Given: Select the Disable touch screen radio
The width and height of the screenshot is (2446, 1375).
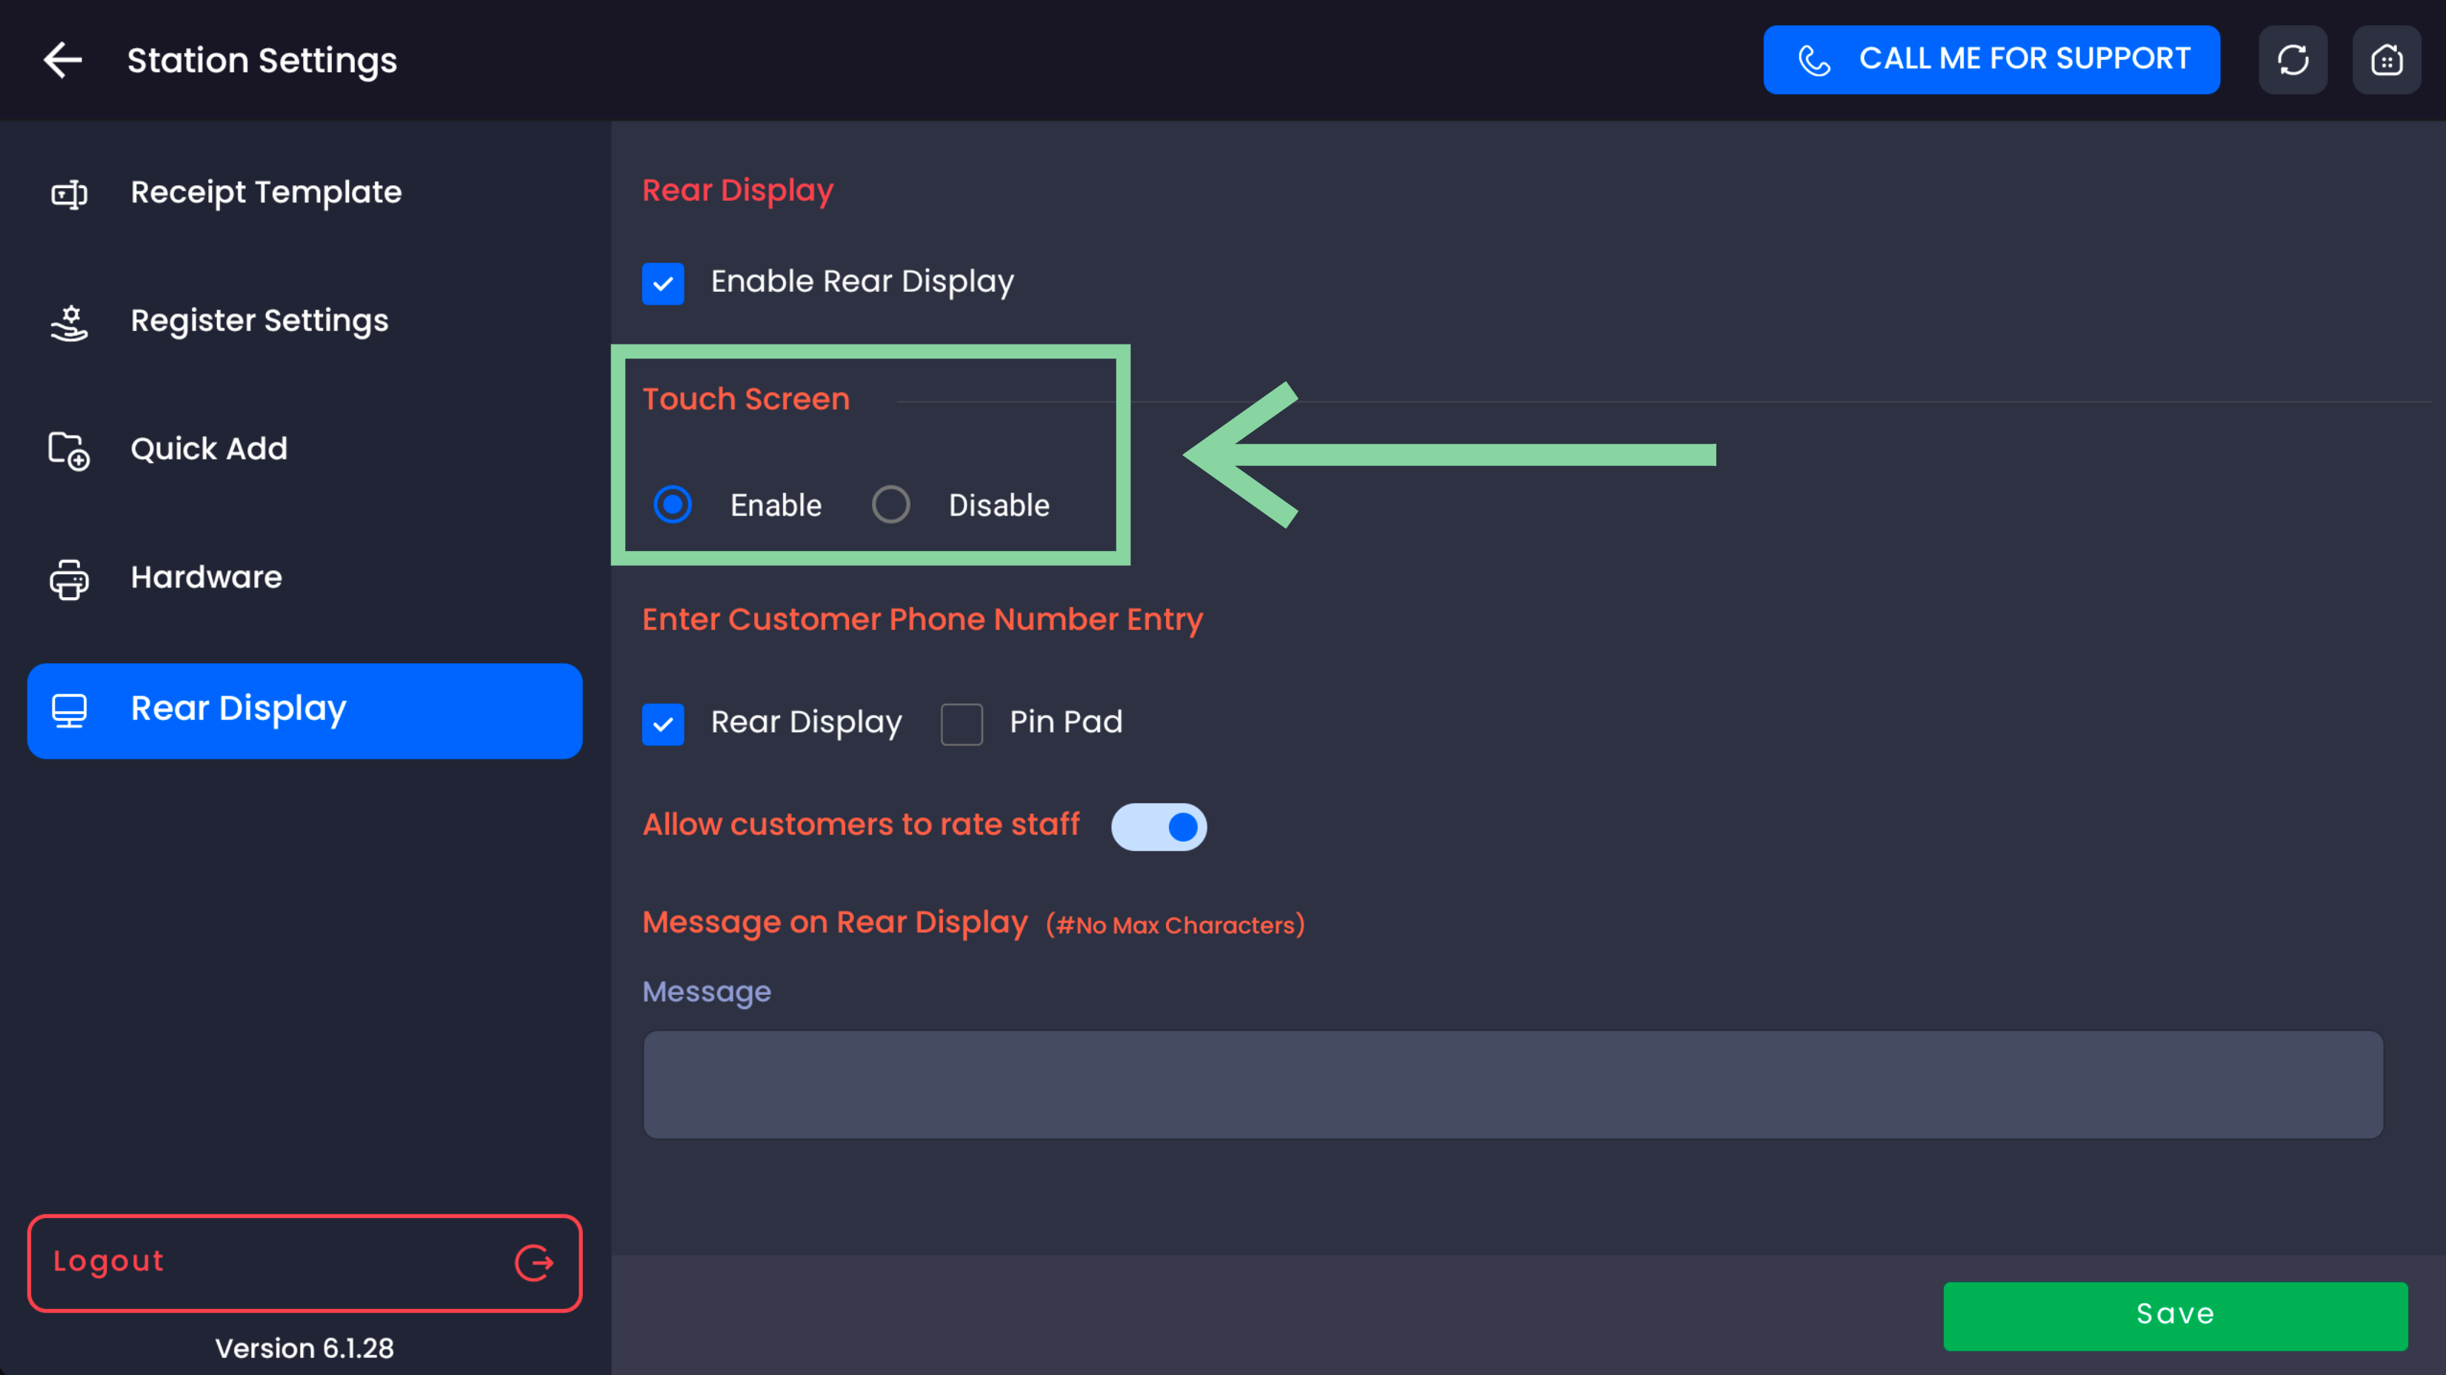Looking at the screenshot, I should click(890, 505).
